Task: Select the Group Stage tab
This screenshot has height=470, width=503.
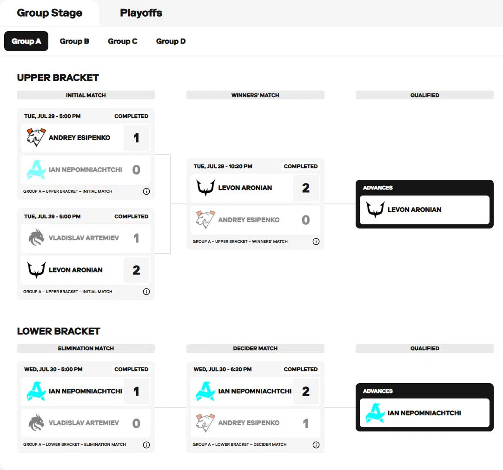Action: click(x=49, y=13)
